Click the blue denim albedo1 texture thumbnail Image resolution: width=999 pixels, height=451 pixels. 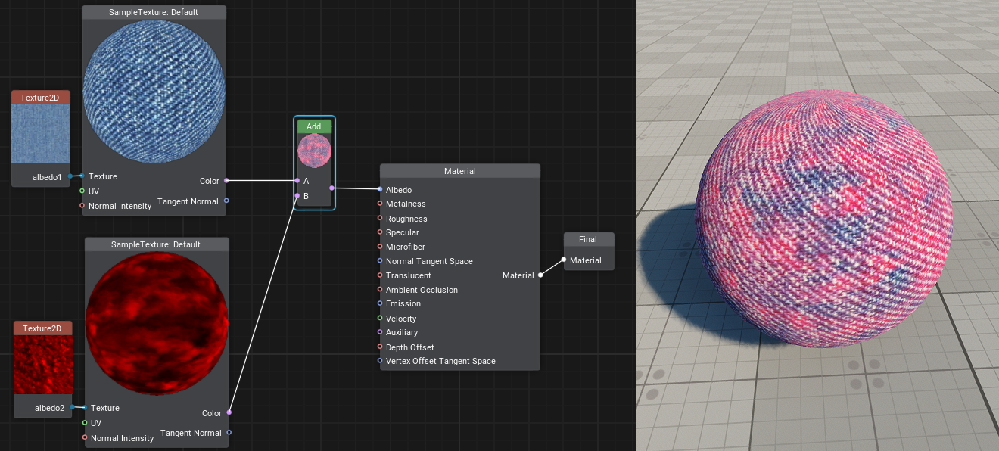point(41,134)
